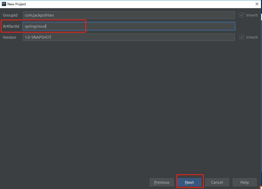Click the ArtifactId input field containing springcloud
262x189 pixels.
(x=129, y=26)
